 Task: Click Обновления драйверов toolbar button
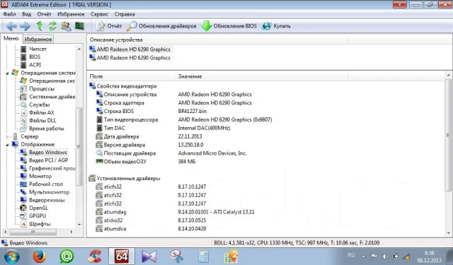click(161, 26)
